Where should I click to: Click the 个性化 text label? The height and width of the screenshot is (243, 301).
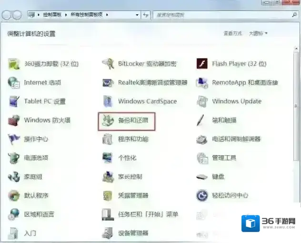coord(127,158)
